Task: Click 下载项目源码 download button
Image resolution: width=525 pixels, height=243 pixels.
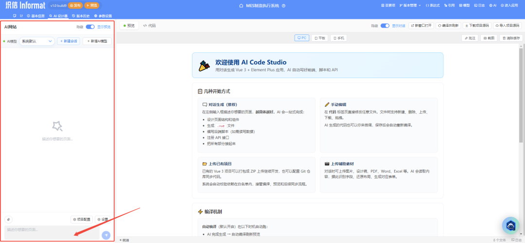Action: coord(477,26)
